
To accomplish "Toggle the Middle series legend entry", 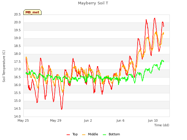I will tap(90, 134).
